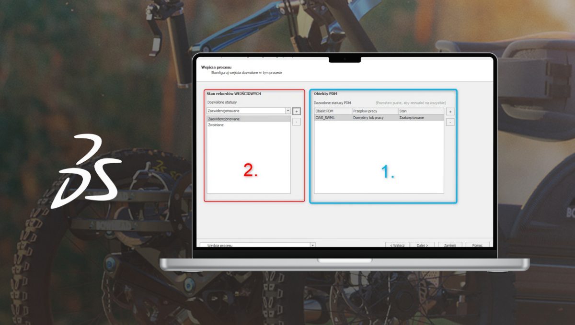Sort by Obiekt PDM column header
Screen dimensions: 575x325
[x=333, y=111]
